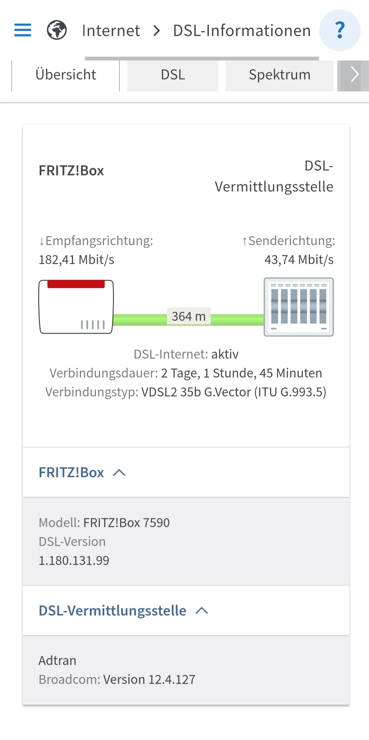This screenshot has width=369, height=740.
Task: Switch to the DSL tab
Action: coord(173,75)
